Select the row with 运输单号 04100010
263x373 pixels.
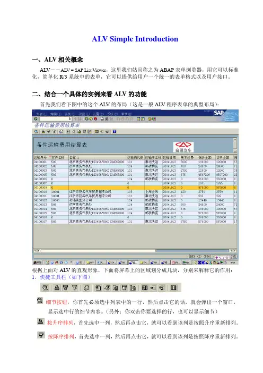(135, 192)
